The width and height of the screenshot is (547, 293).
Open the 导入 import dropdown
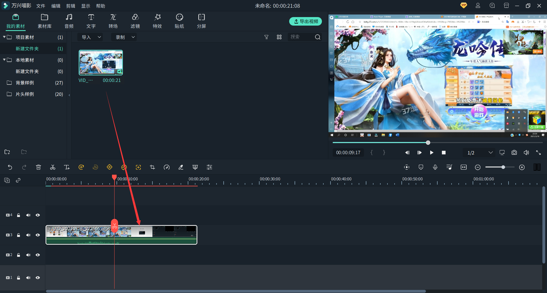click(x=91, y=37)
